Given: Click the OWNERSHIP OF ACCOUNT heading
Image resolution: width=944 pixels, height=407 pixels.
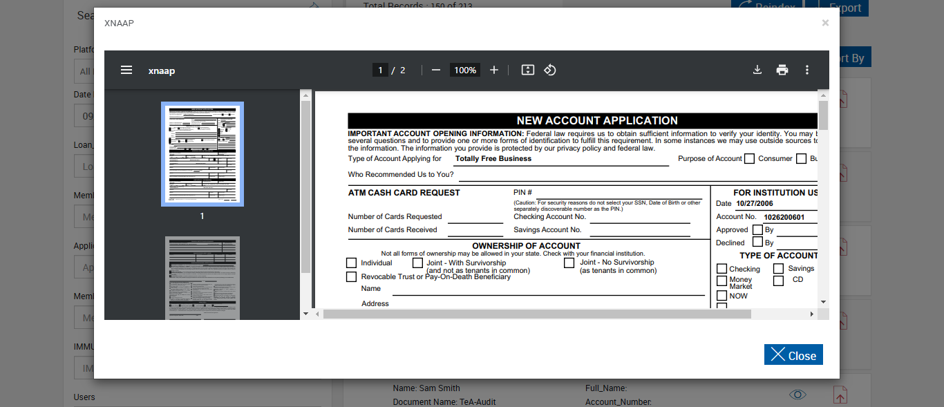Looking at the screenshot, I should click(x=527, y=246).
